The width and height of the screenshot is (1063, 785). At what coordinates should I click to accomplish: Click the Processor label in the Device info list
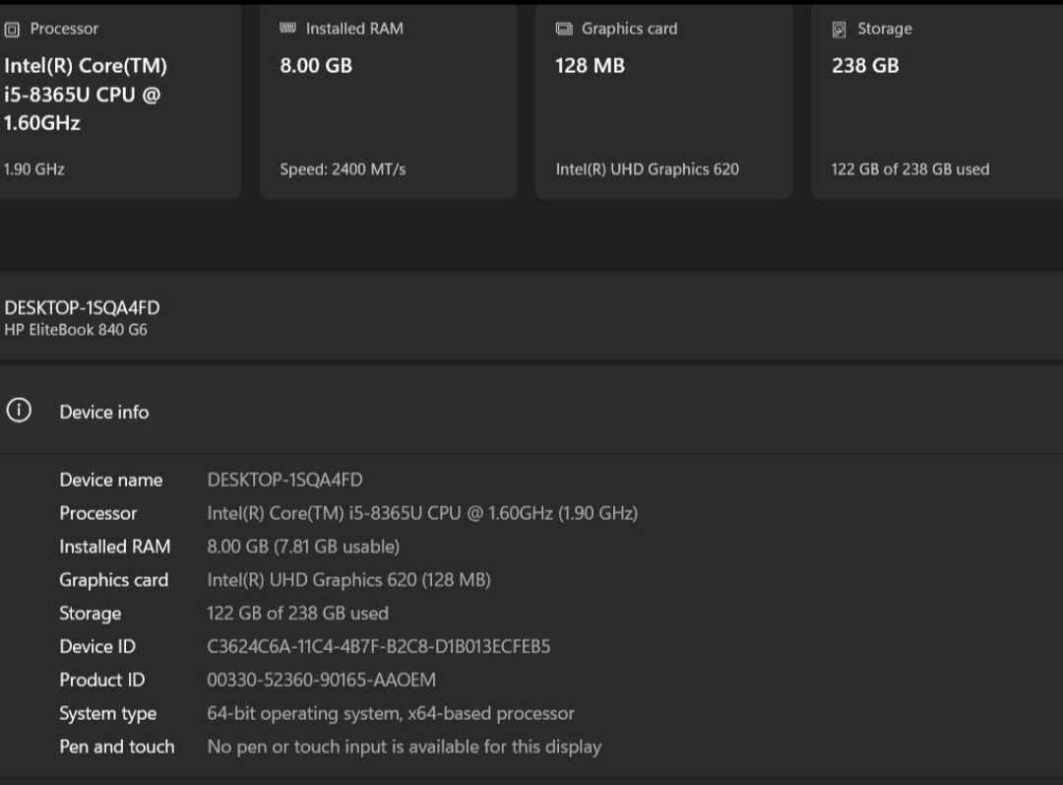98,513
